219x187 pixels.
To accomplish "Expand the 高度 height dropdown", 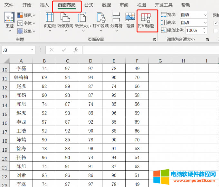I will point(205,23).
